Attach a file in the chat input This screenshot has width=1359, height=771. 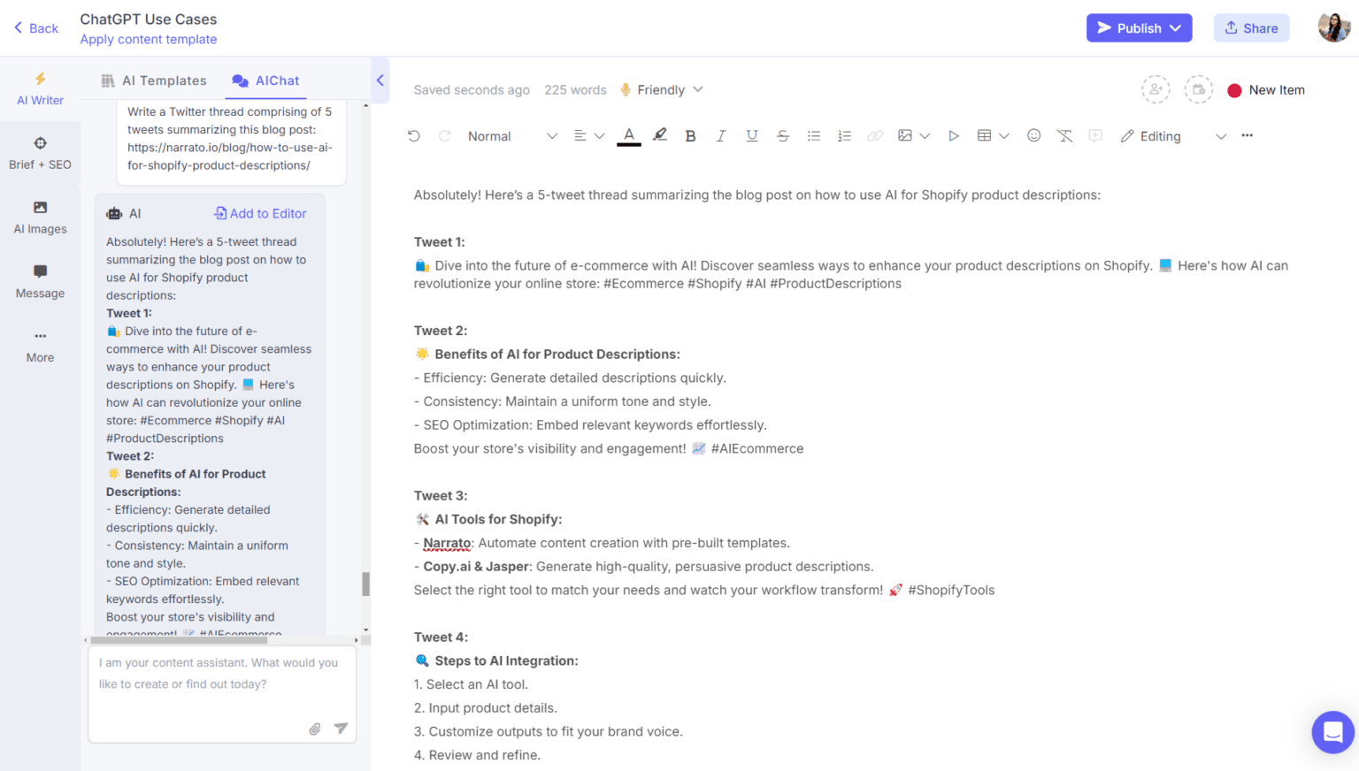(314, 729)
